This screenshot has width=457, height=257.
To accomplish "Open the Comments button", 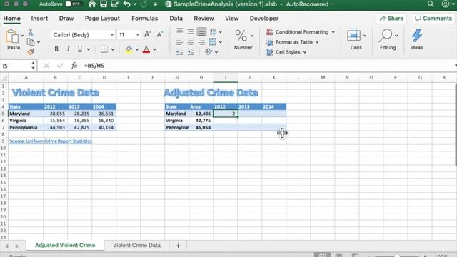I will (433, 19).
